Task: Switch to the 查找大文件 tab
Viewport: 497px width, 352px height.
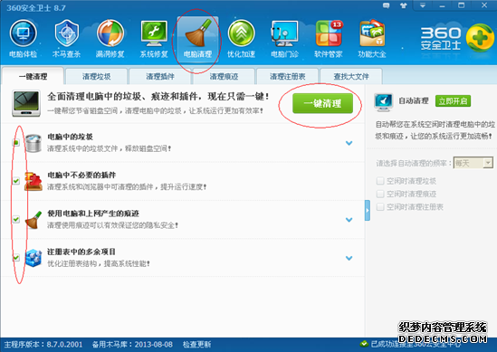Action: coord(351,76)
